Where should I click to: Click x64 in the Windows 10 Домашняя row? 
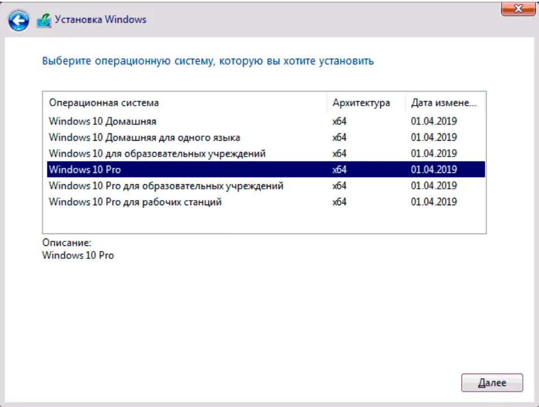(340, 121)
